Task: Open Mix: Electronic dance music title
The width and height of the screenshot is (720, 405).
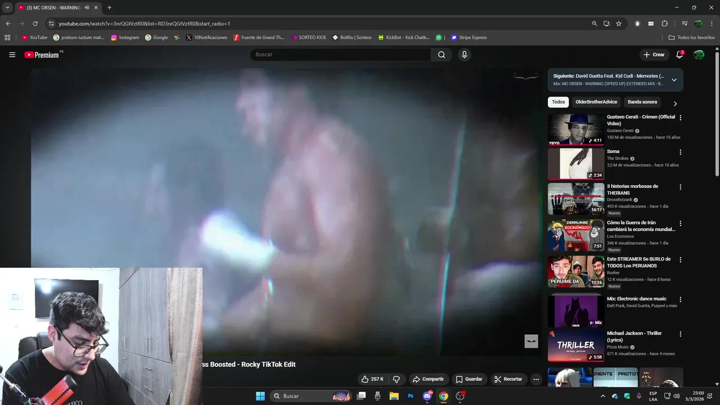Action: point(637,299)
